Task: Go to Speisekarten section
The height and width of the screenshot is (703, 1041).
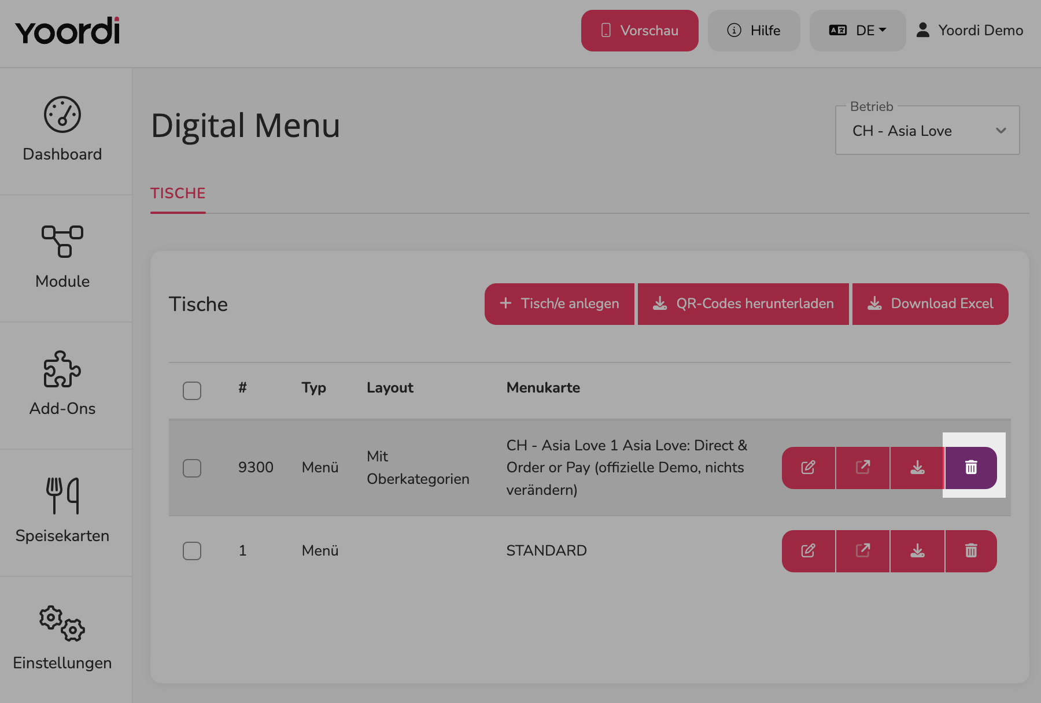Action: click(x=62, y=511)
